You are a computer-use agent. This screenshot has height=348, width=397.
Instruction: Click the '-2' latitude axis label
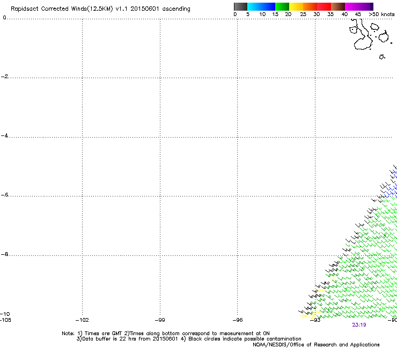point(4,77)
